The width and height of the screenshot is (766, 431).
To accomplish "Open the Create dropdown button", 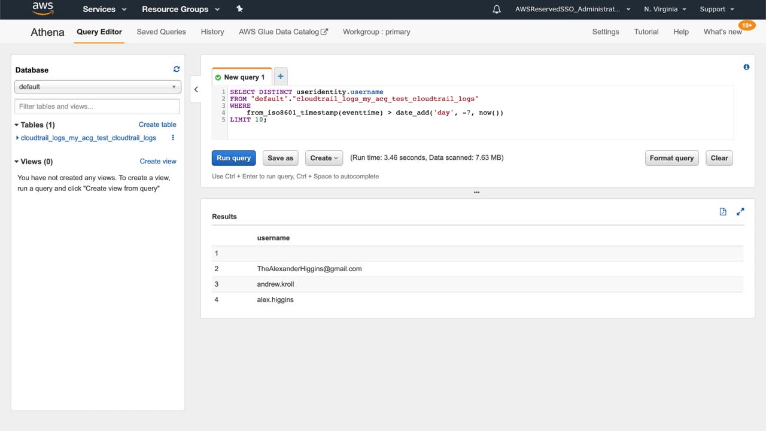I will tap(324, 158).
